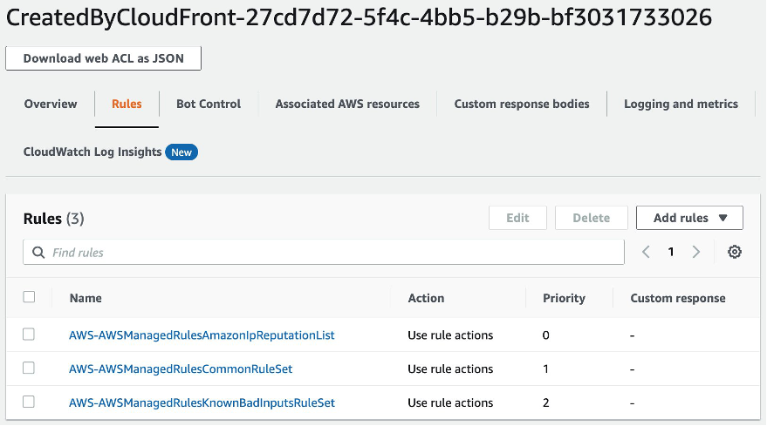Show the Associated AWS resources tab
This screenshot has height=426, width=767.
tap(347, 104)
